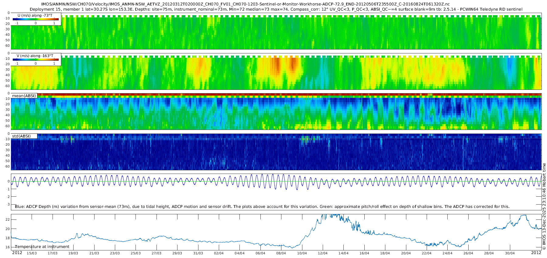The image size is (547, 258).
Task: Click the '17/03' date tick label
Action: click(53, 253)
